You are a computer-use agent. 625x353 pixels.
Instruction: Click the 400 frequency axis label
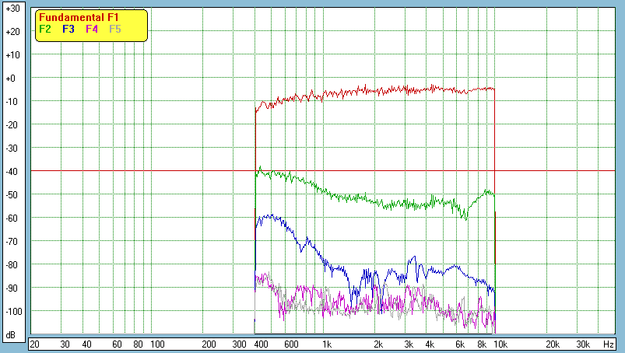pyautogui.click(x=261, y=344)
